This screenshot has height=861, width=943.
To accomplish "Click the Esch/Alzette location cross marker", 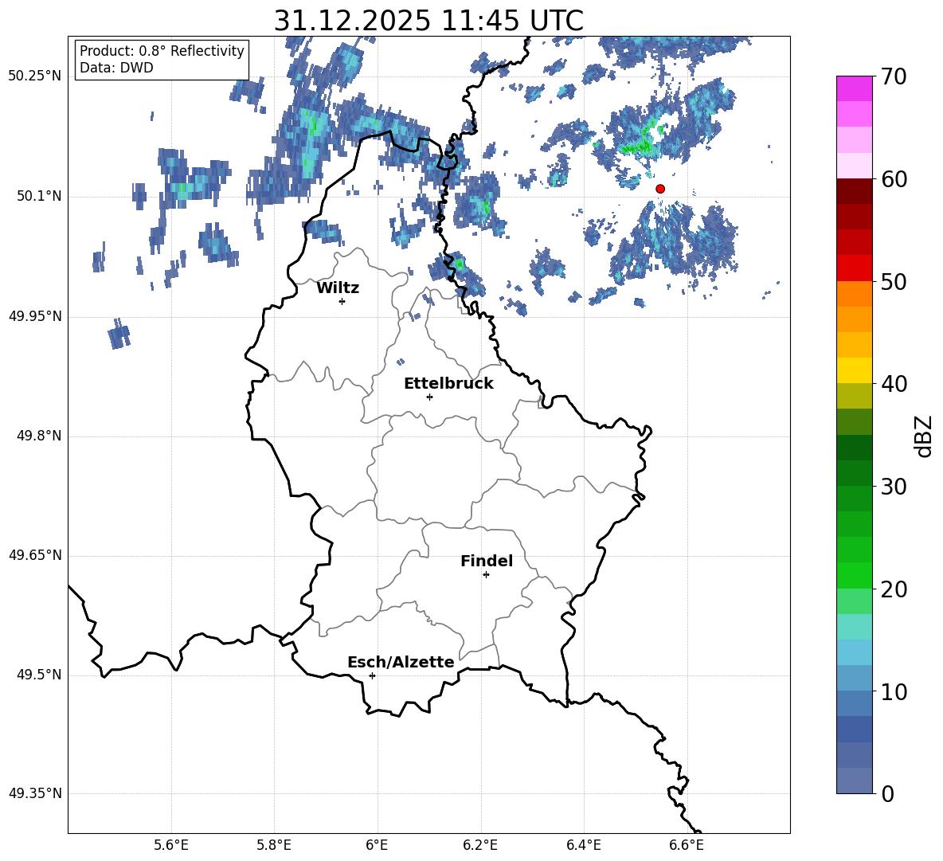I will point(372,675).
